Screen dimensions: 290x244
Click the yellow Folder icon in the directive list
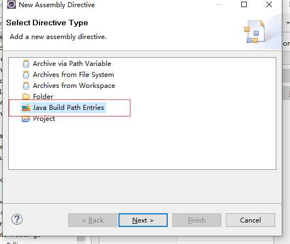click(26, 96)
